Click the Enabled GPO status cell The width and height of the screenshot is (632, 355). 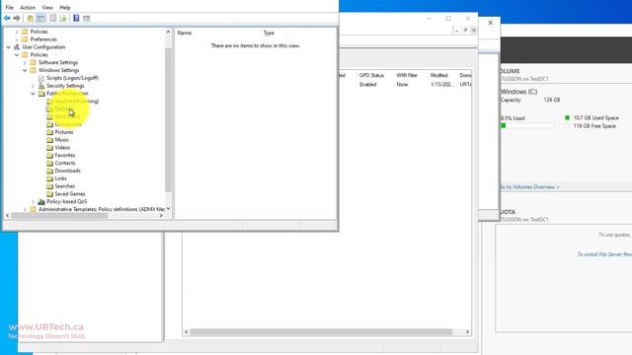(x=367, y=85)
